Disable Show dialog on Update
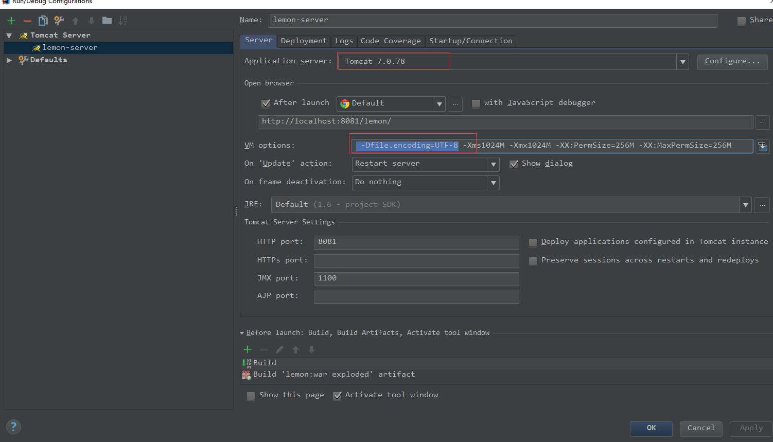The height and width of the screenshot is (442, 773). (514, 164)
